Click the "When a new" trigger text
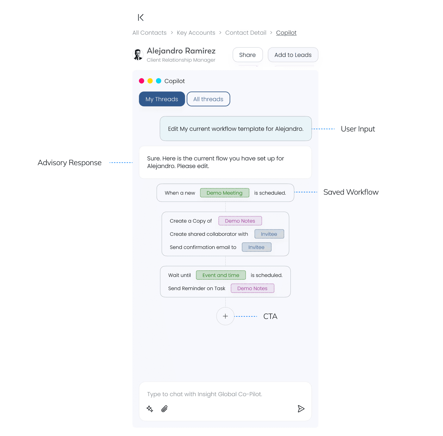 pyautogui.click(x=180, y=193)
